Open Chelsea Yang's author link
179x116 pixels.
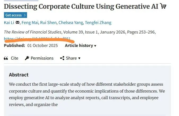[x=70, y=23]
